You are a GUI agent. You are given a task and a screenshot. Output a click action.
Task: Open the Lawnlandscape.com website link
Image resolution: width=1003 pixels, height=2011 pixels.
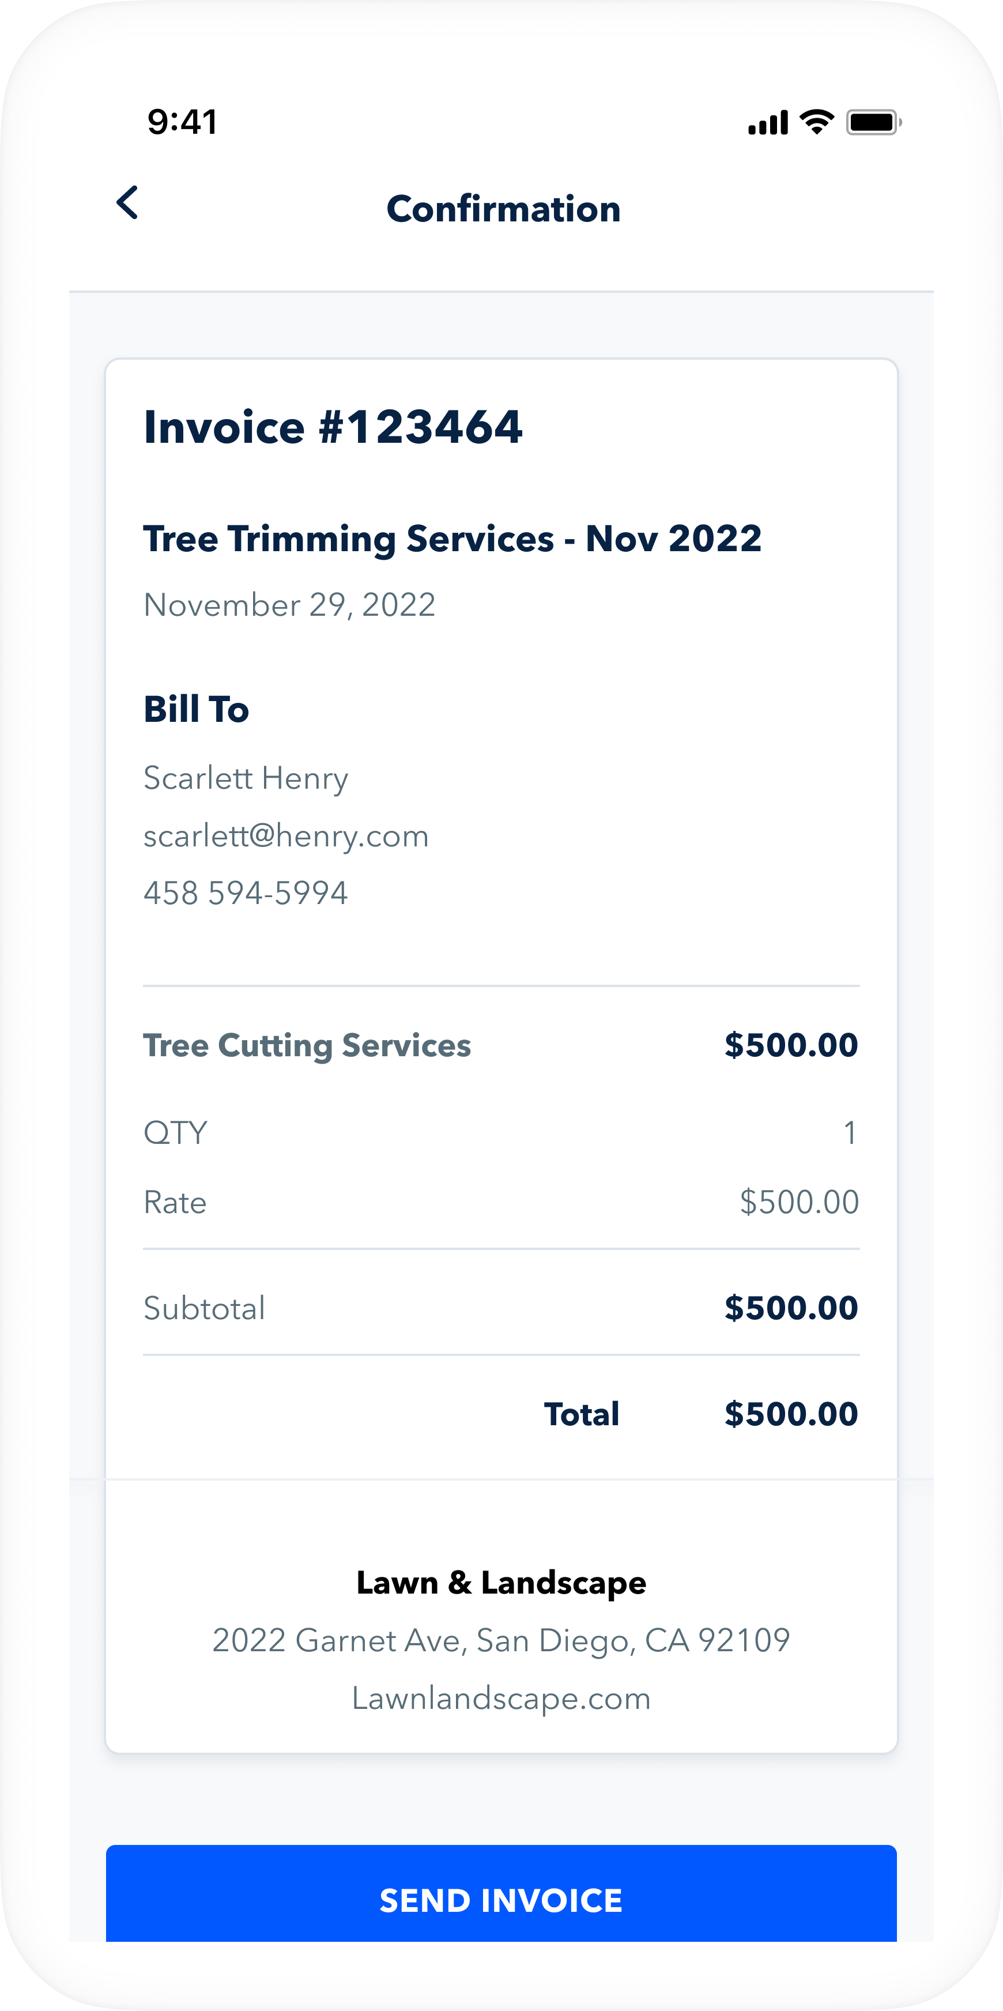tap(501, 1698)
